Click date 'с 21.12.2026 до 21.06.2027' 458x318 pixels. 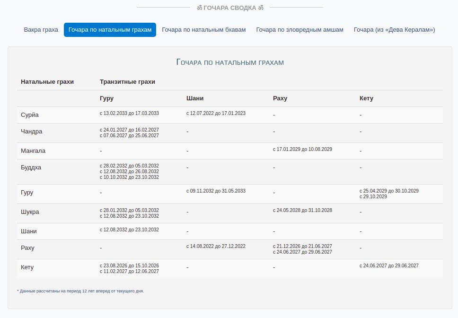(303, 247)
